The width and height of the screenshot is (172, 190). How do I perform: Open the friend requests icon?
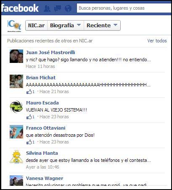pos(47,8)
